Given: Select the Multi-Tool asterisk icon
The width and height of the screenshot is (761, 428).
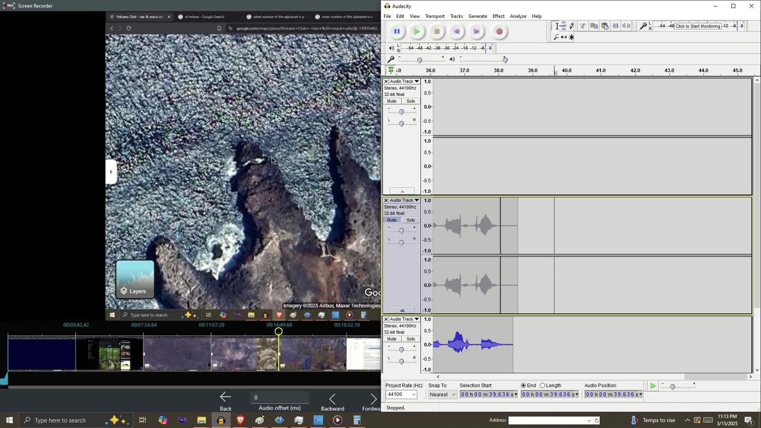Looking at the screenshot, I should coord(572,37).
